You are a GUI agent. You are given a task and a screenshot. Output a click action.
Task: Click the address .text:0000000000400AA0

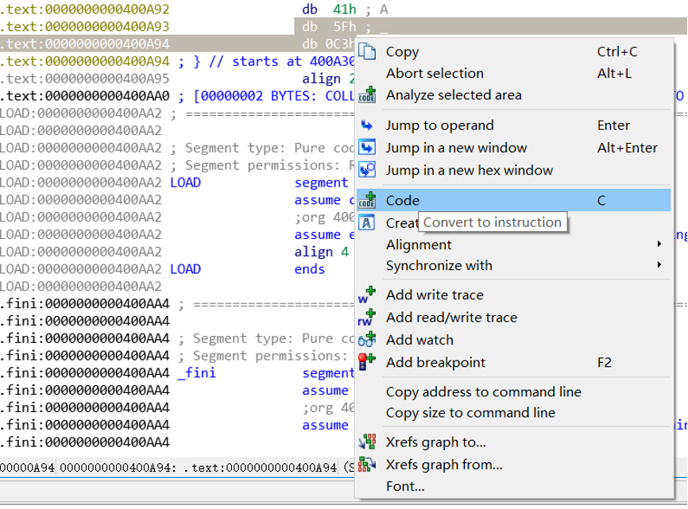[85, 96]
